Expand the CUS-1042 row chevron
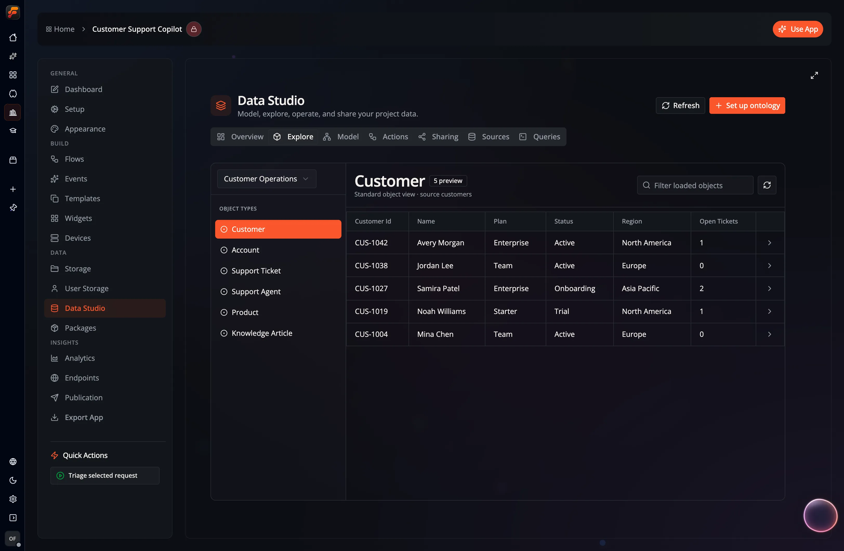Image resolution: width=844 pixels, height=551 pixels. pos(769,243)
